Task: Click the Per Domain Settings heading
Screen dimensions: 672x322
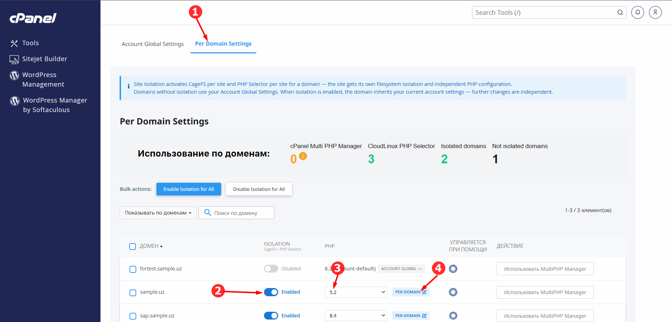Action: (x=164, y=122)
